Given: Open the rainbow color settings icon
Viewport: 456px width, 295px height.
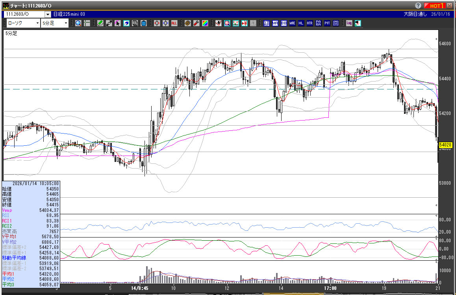Looking at the screenshot, I should [x=205, y=23].
